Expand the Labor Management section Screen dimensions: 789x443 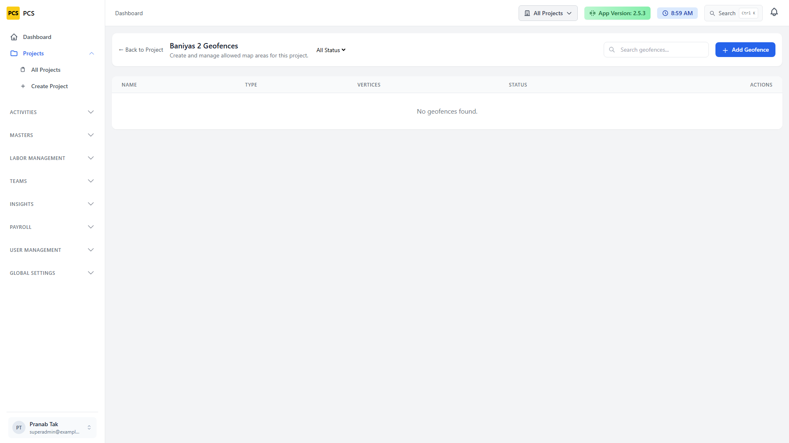pos(52,158)
